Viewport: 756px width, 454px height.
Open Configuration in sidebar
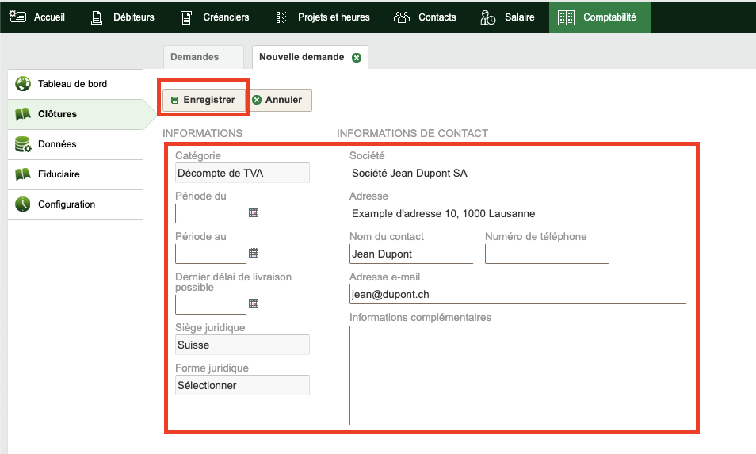tap(75, 204)
